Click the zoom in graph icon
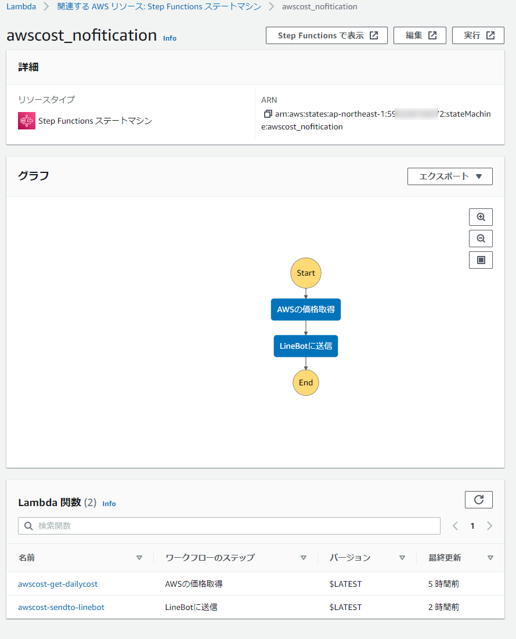 pos(481,217)
